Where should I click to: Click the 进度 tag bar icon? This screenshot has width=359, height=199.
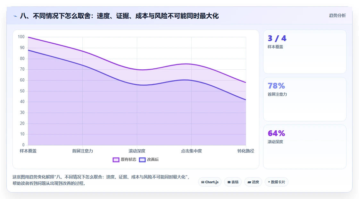point(249,182)
